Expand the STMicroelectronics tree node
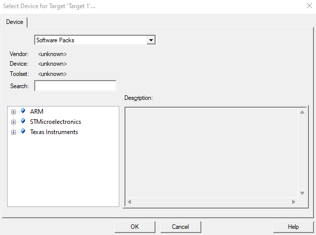The image size is (316, 235). point(13,122)
